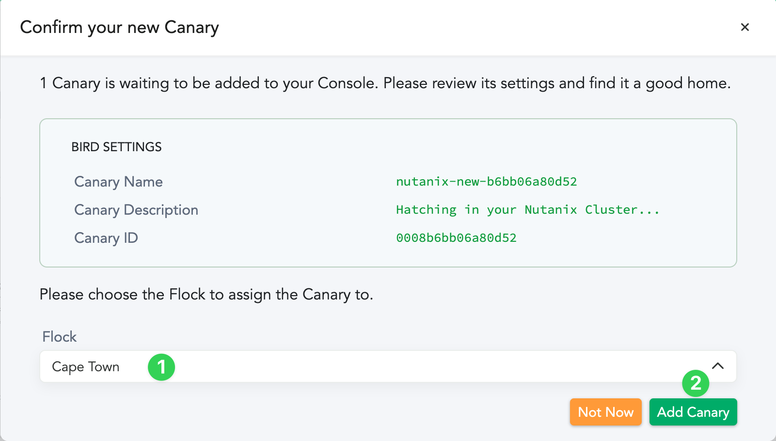Viewport: 776px width, 441px height.
Task: Click the Hatching in your Nutanix Cluster description
Action: [x=527, y=210]
